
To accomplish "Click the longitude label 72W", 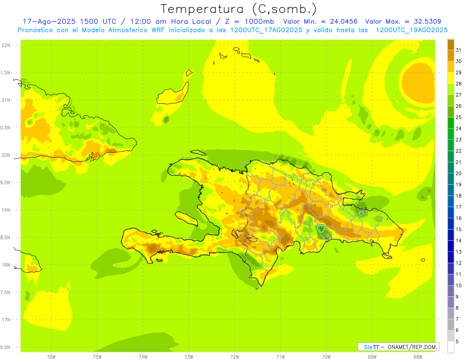I will coord(234,357).
